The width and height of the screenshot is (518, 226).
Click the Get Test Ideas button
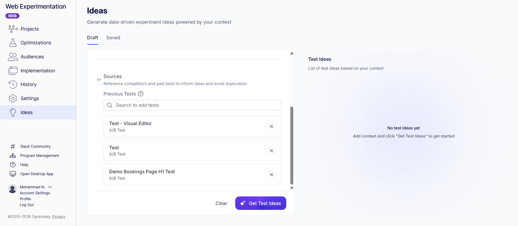261,203
